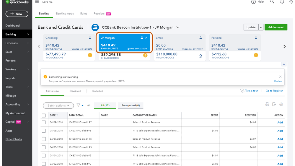Print the transaction list
This screenshot has height=166, width=295.
click(x=267, y=104)
